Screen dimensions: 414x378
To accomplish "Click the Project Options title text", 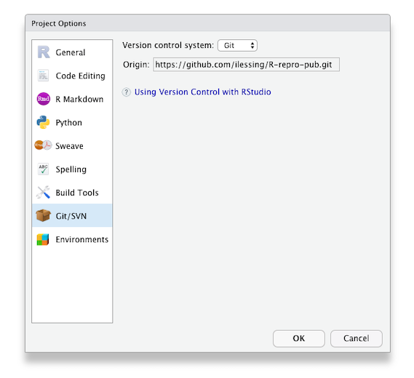I will pos(59,23).
